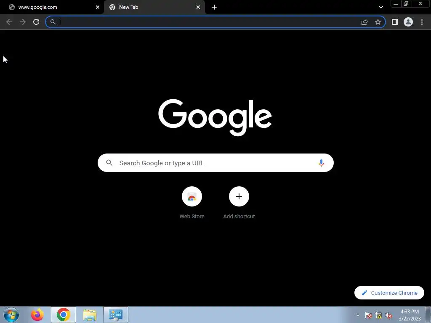431x323 pixels.
Task: Open the network status tray icon
Action: click(378, 315)
